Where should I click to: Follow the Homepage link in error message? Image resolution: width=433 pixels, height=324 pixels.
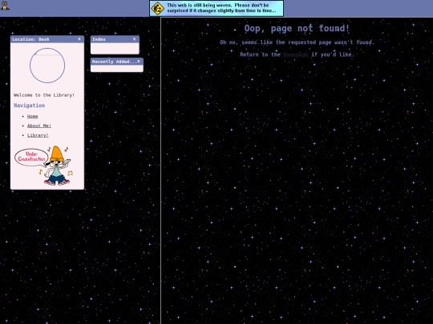295,54
